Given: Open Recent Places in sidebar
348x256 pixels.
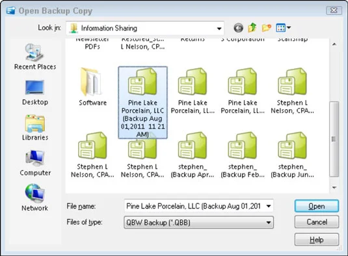Looking at the screenshot, I should pyautogui.click(x=35, y=57).
